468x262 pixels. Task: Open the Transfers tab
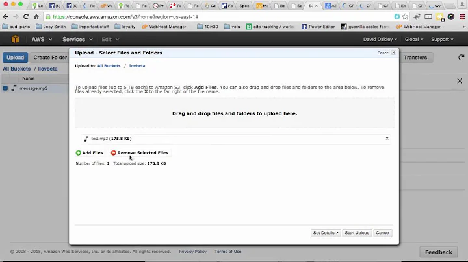click(415, 58)
